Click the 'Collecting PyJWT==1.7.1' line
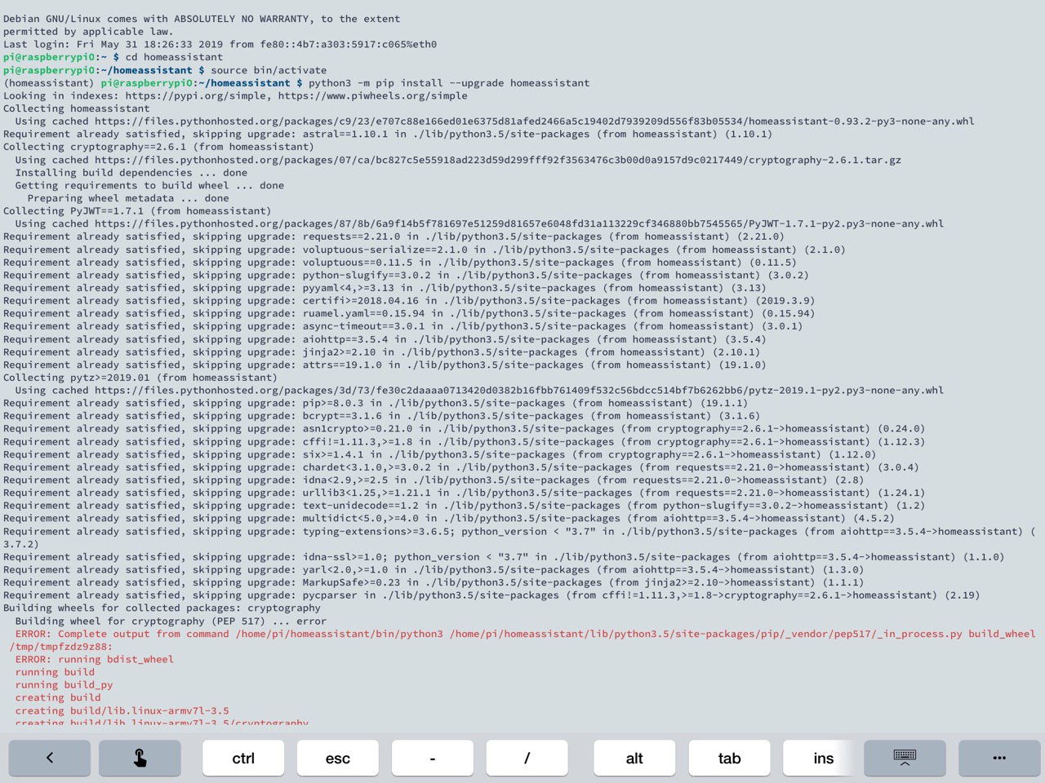This screenshot has width=1045, height=783. 137,211
